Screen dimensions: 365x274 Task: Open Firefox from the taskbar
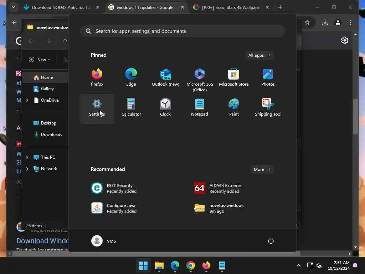pyautogui.click(x=206, y=265)
